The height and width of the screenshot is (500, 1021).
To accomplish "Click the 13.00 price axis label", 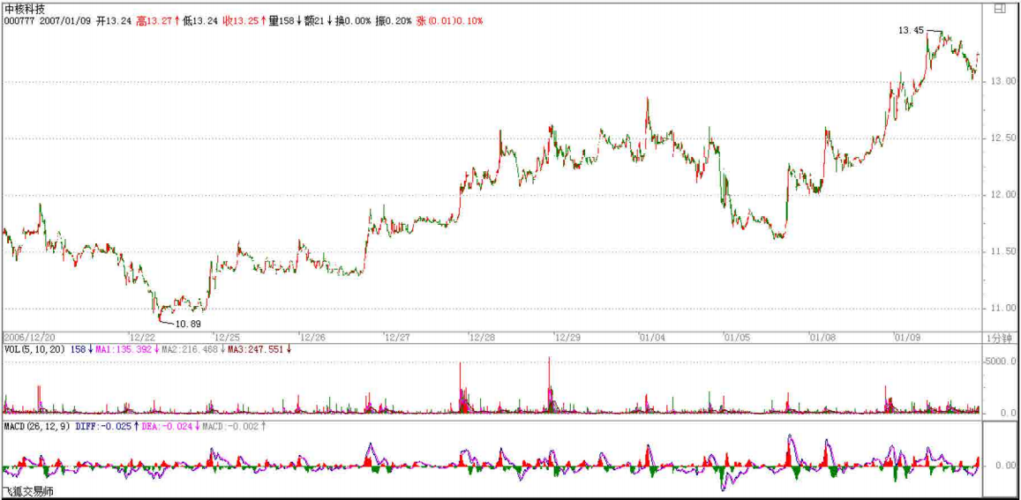I will pyautogui.click(x=1002, y=82).
